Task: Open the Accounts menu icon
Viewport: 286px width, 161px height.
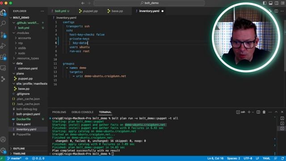Action: 3,139
